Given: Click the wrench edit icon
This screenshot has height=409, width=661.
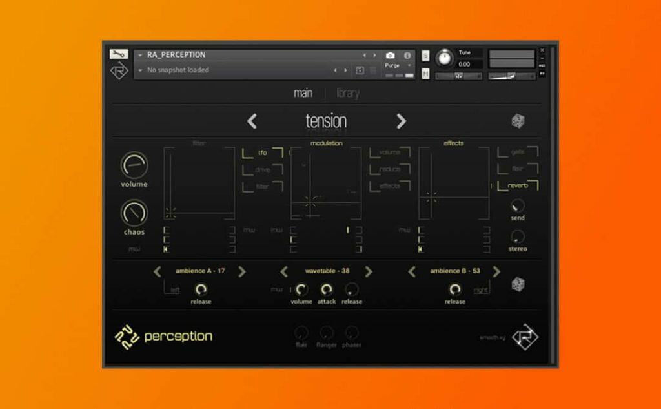Looking at the screenshot, I should point(119,54).
